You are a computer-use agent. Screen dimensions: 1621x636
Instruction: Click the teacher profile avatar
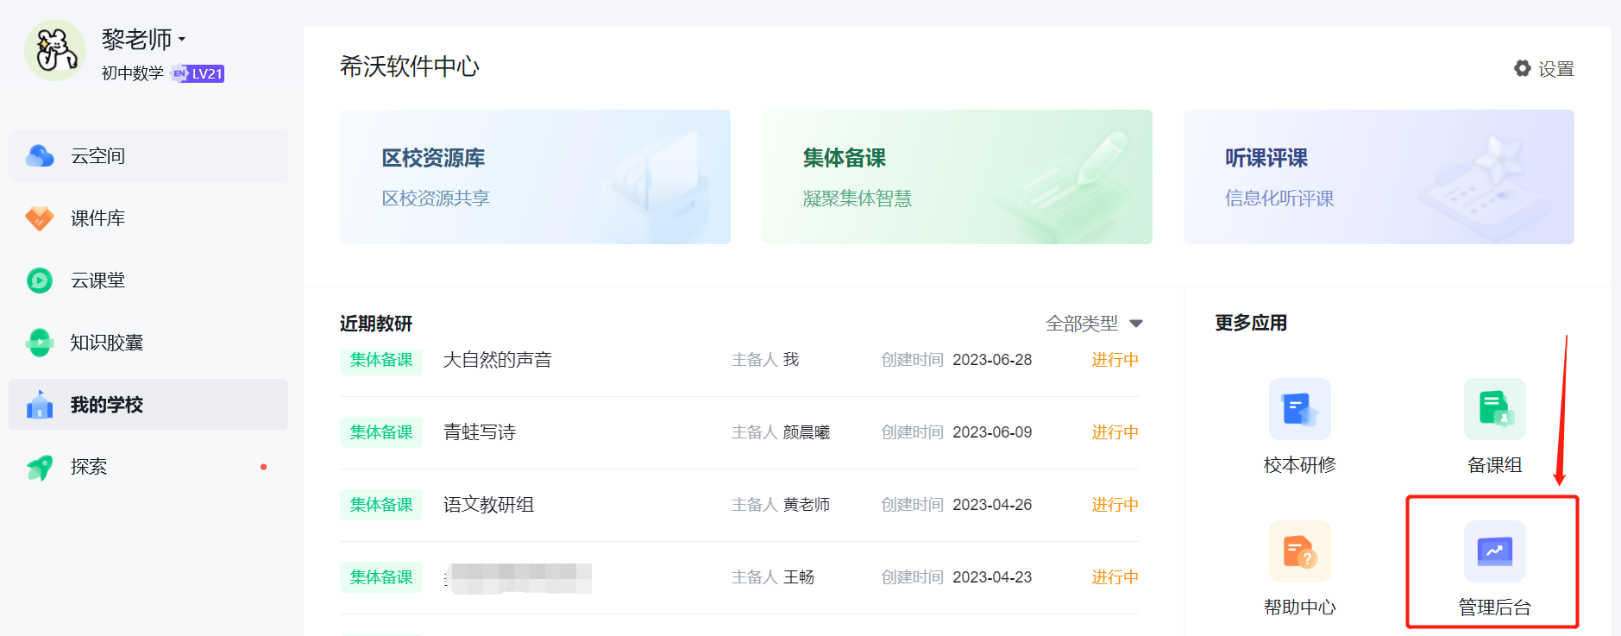[x=55, y=50]
